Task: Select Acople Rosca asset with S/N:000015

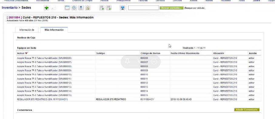Action: 44,95
